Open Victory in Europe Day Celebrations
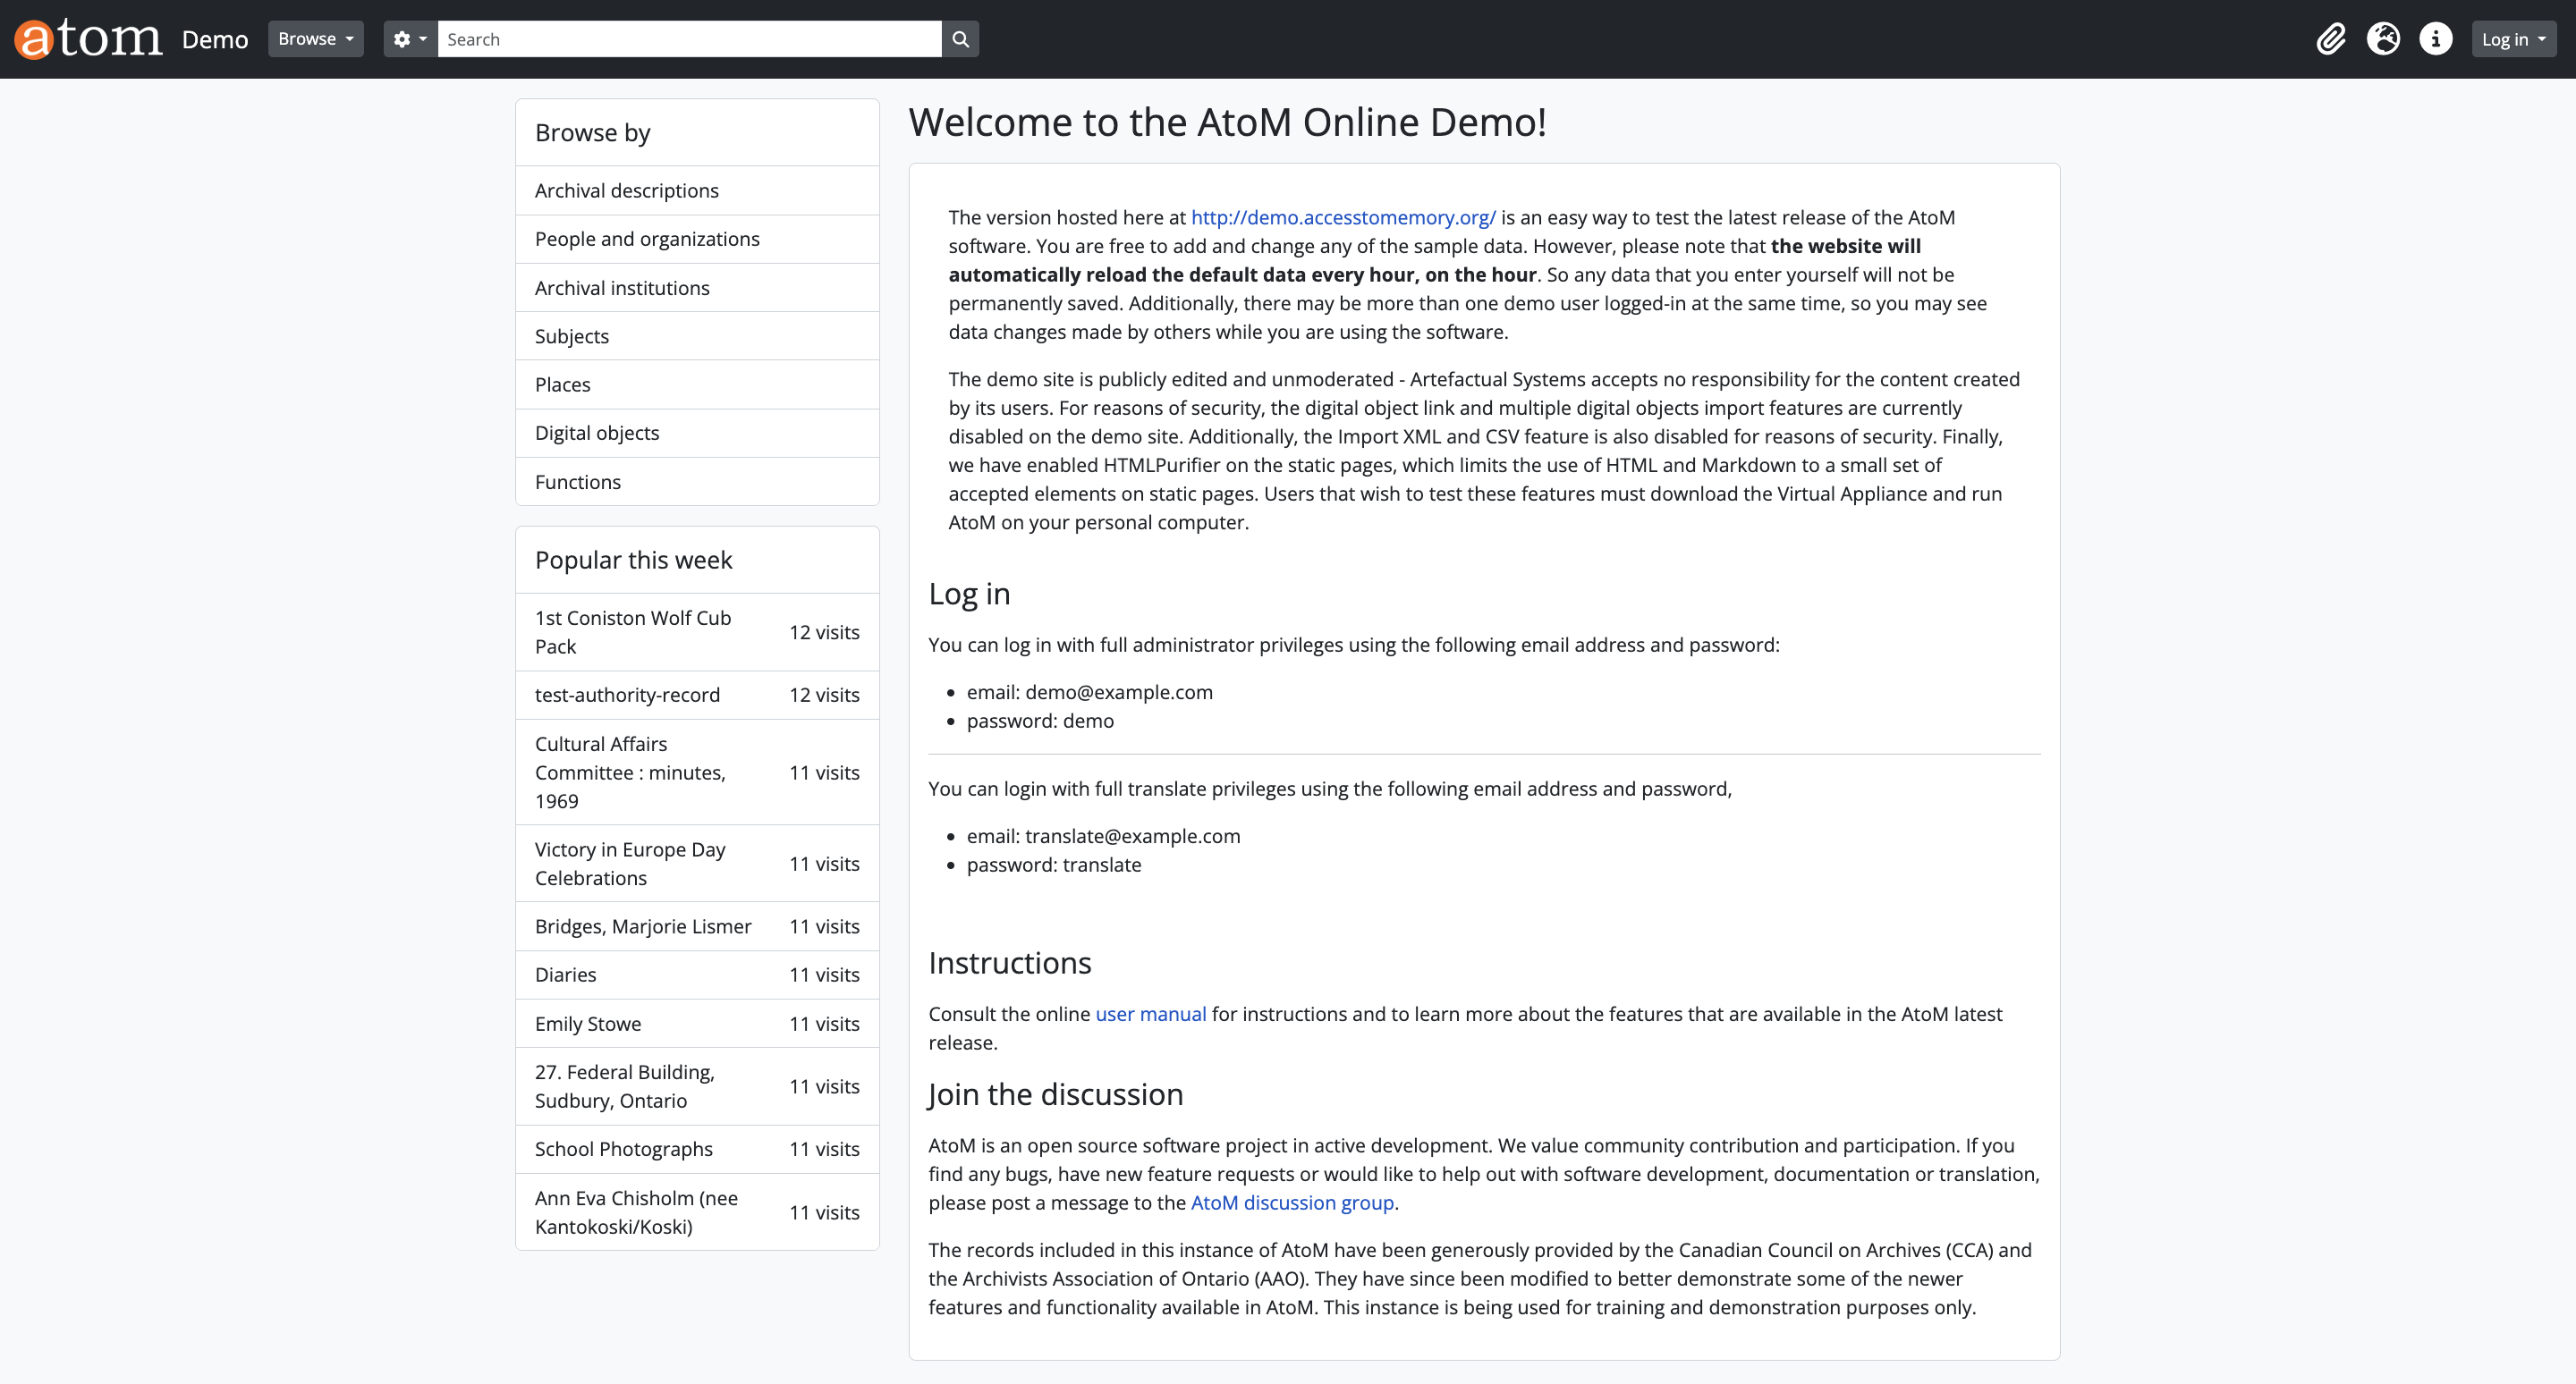The width and height of the screenshot is (2576, 1384). [630, 864]
